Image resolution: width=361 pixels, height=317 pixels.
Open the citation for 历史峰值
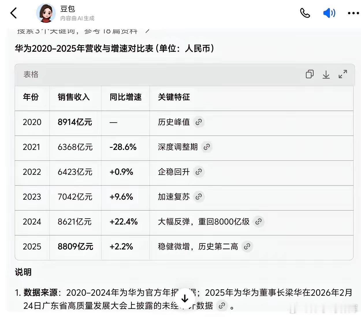[198, 122]
